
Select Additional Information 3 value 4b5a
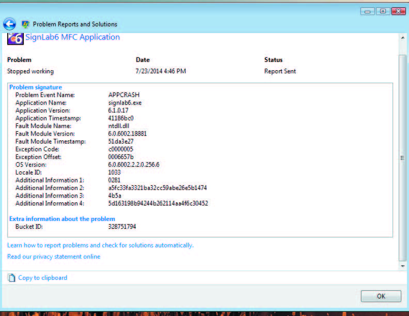point(115,196)
